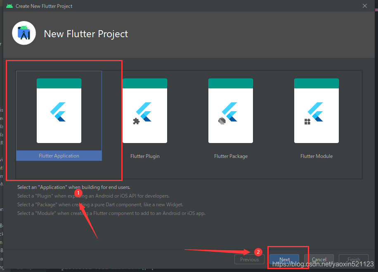This screenshot has width=378, height=272.
Task: Click the Android Studio logo in header
Action: point(24,33)
